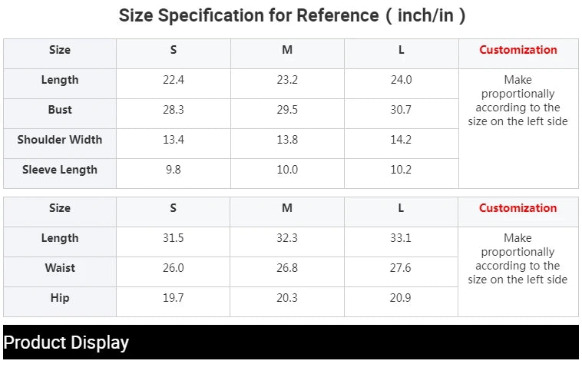Click the 19.7 hip value cell
This screenshot has height=374, width=582.
174,298
